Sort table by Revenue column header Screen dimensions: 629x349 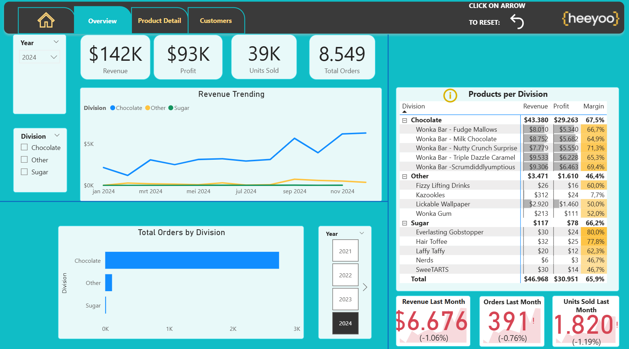pos(535,106)
